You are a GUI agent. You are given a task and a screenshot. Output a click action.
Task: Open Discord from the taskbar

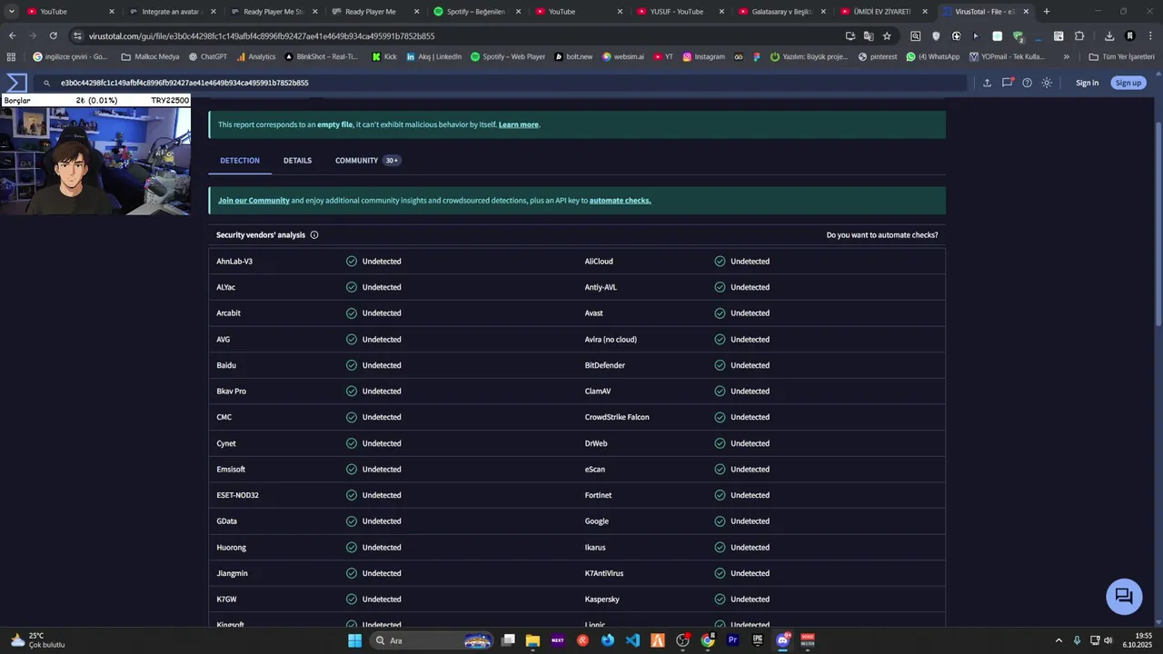click(x=782, y=640)
